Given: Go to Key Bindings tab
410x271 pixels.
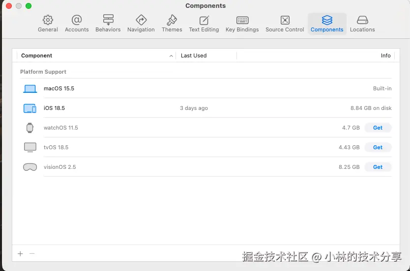Looking at the screenshot, I should point(242,24).
